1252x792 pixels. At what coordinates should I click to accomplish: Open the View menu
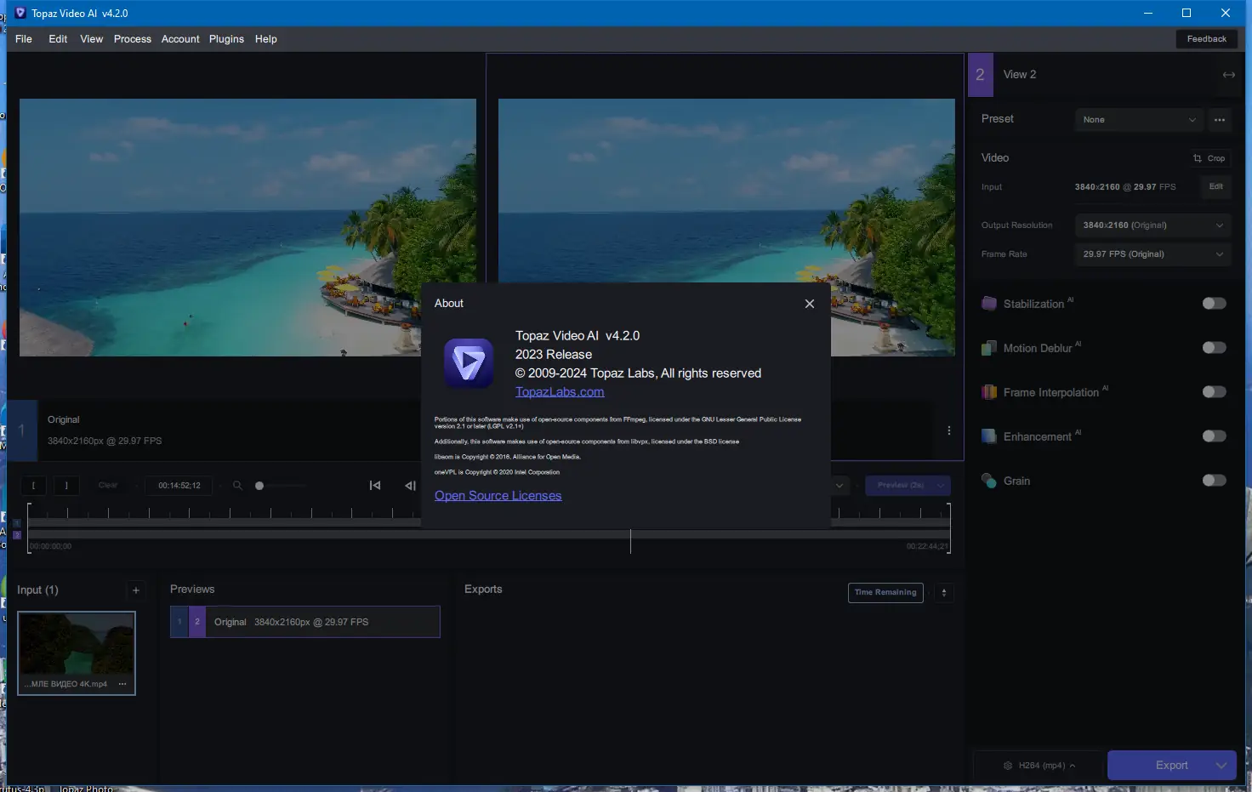(92, 39)
